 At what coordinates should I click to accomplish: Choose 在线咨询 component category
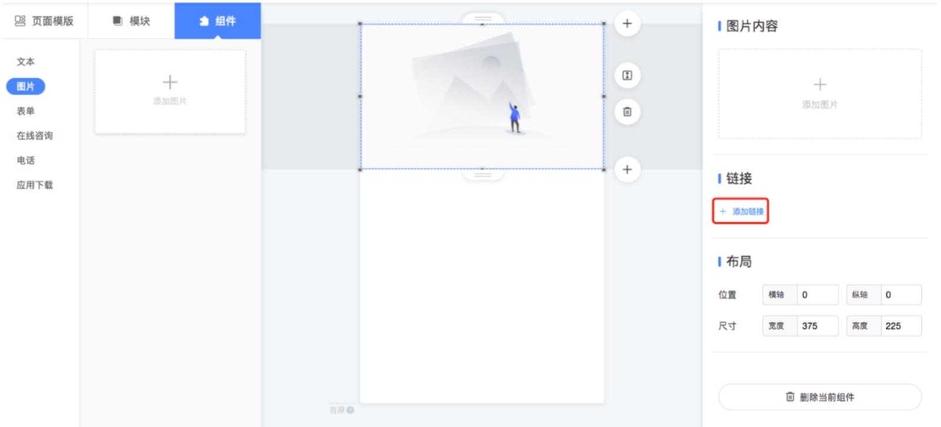pos(35,136)
